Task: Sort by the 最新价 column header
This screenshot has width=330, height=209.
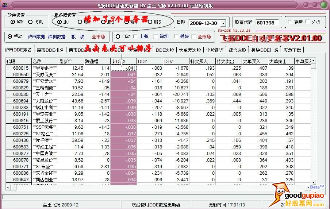Action: pyautogui.click(x=71, y=61)
